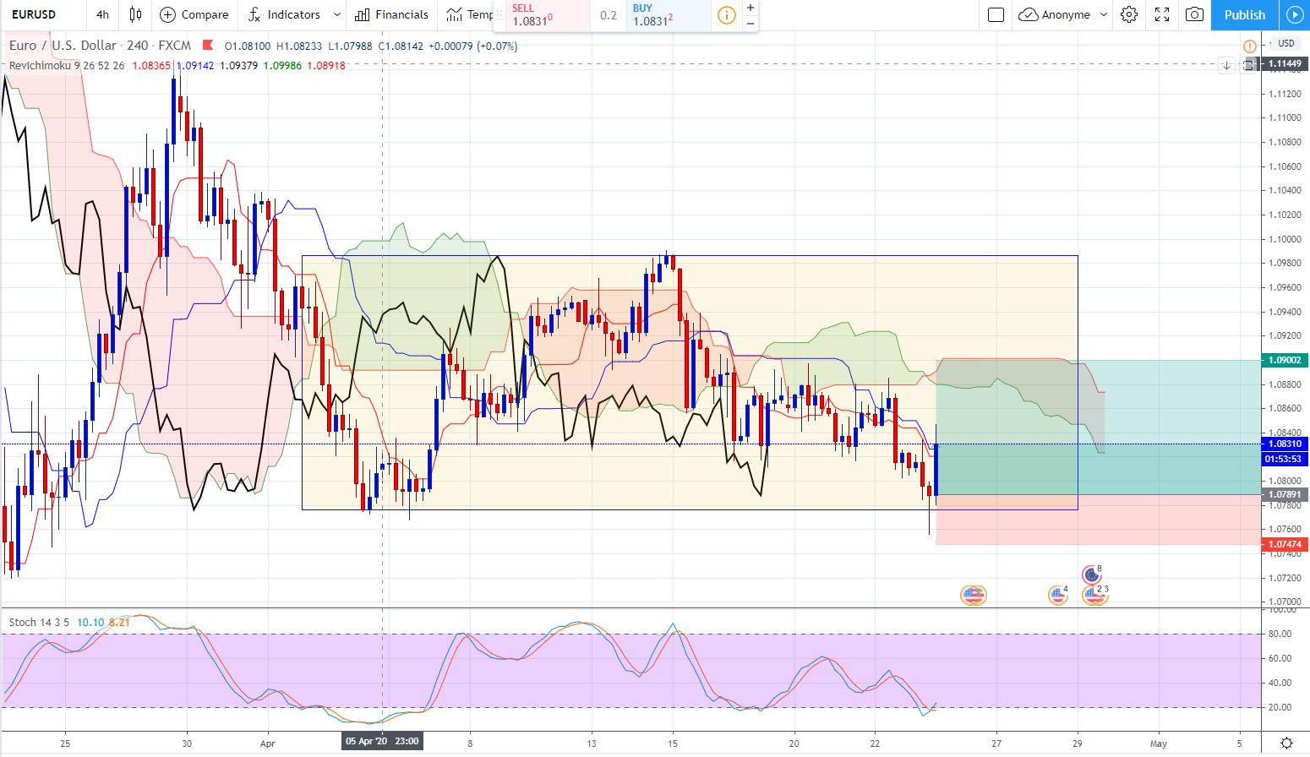Click the 80.00 level on Stoch axis
Screen dimensions: 1310x757
point(1280,634)
